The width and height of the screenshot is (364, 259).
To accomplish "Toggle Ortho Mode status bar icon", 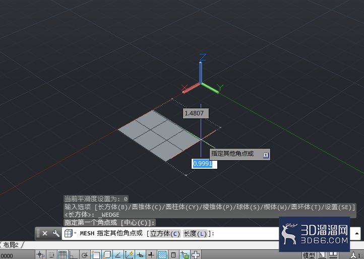I will tap(74, 255).
